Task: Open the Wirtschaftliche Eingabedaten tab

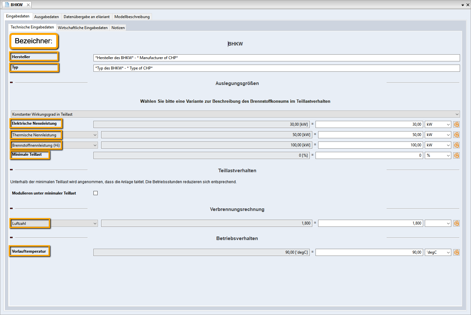Action: [82, 28]
